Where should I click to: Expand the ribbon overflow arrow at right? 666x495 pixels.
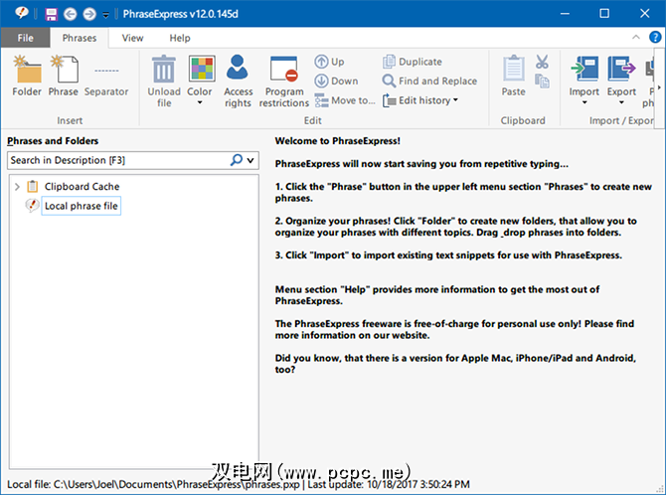click(x=659, y=87)
